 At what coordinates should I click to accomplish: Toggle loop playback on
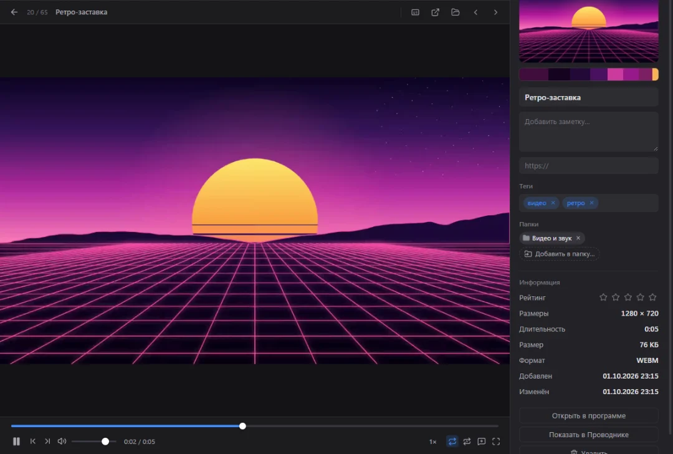[x=452, y=442]
